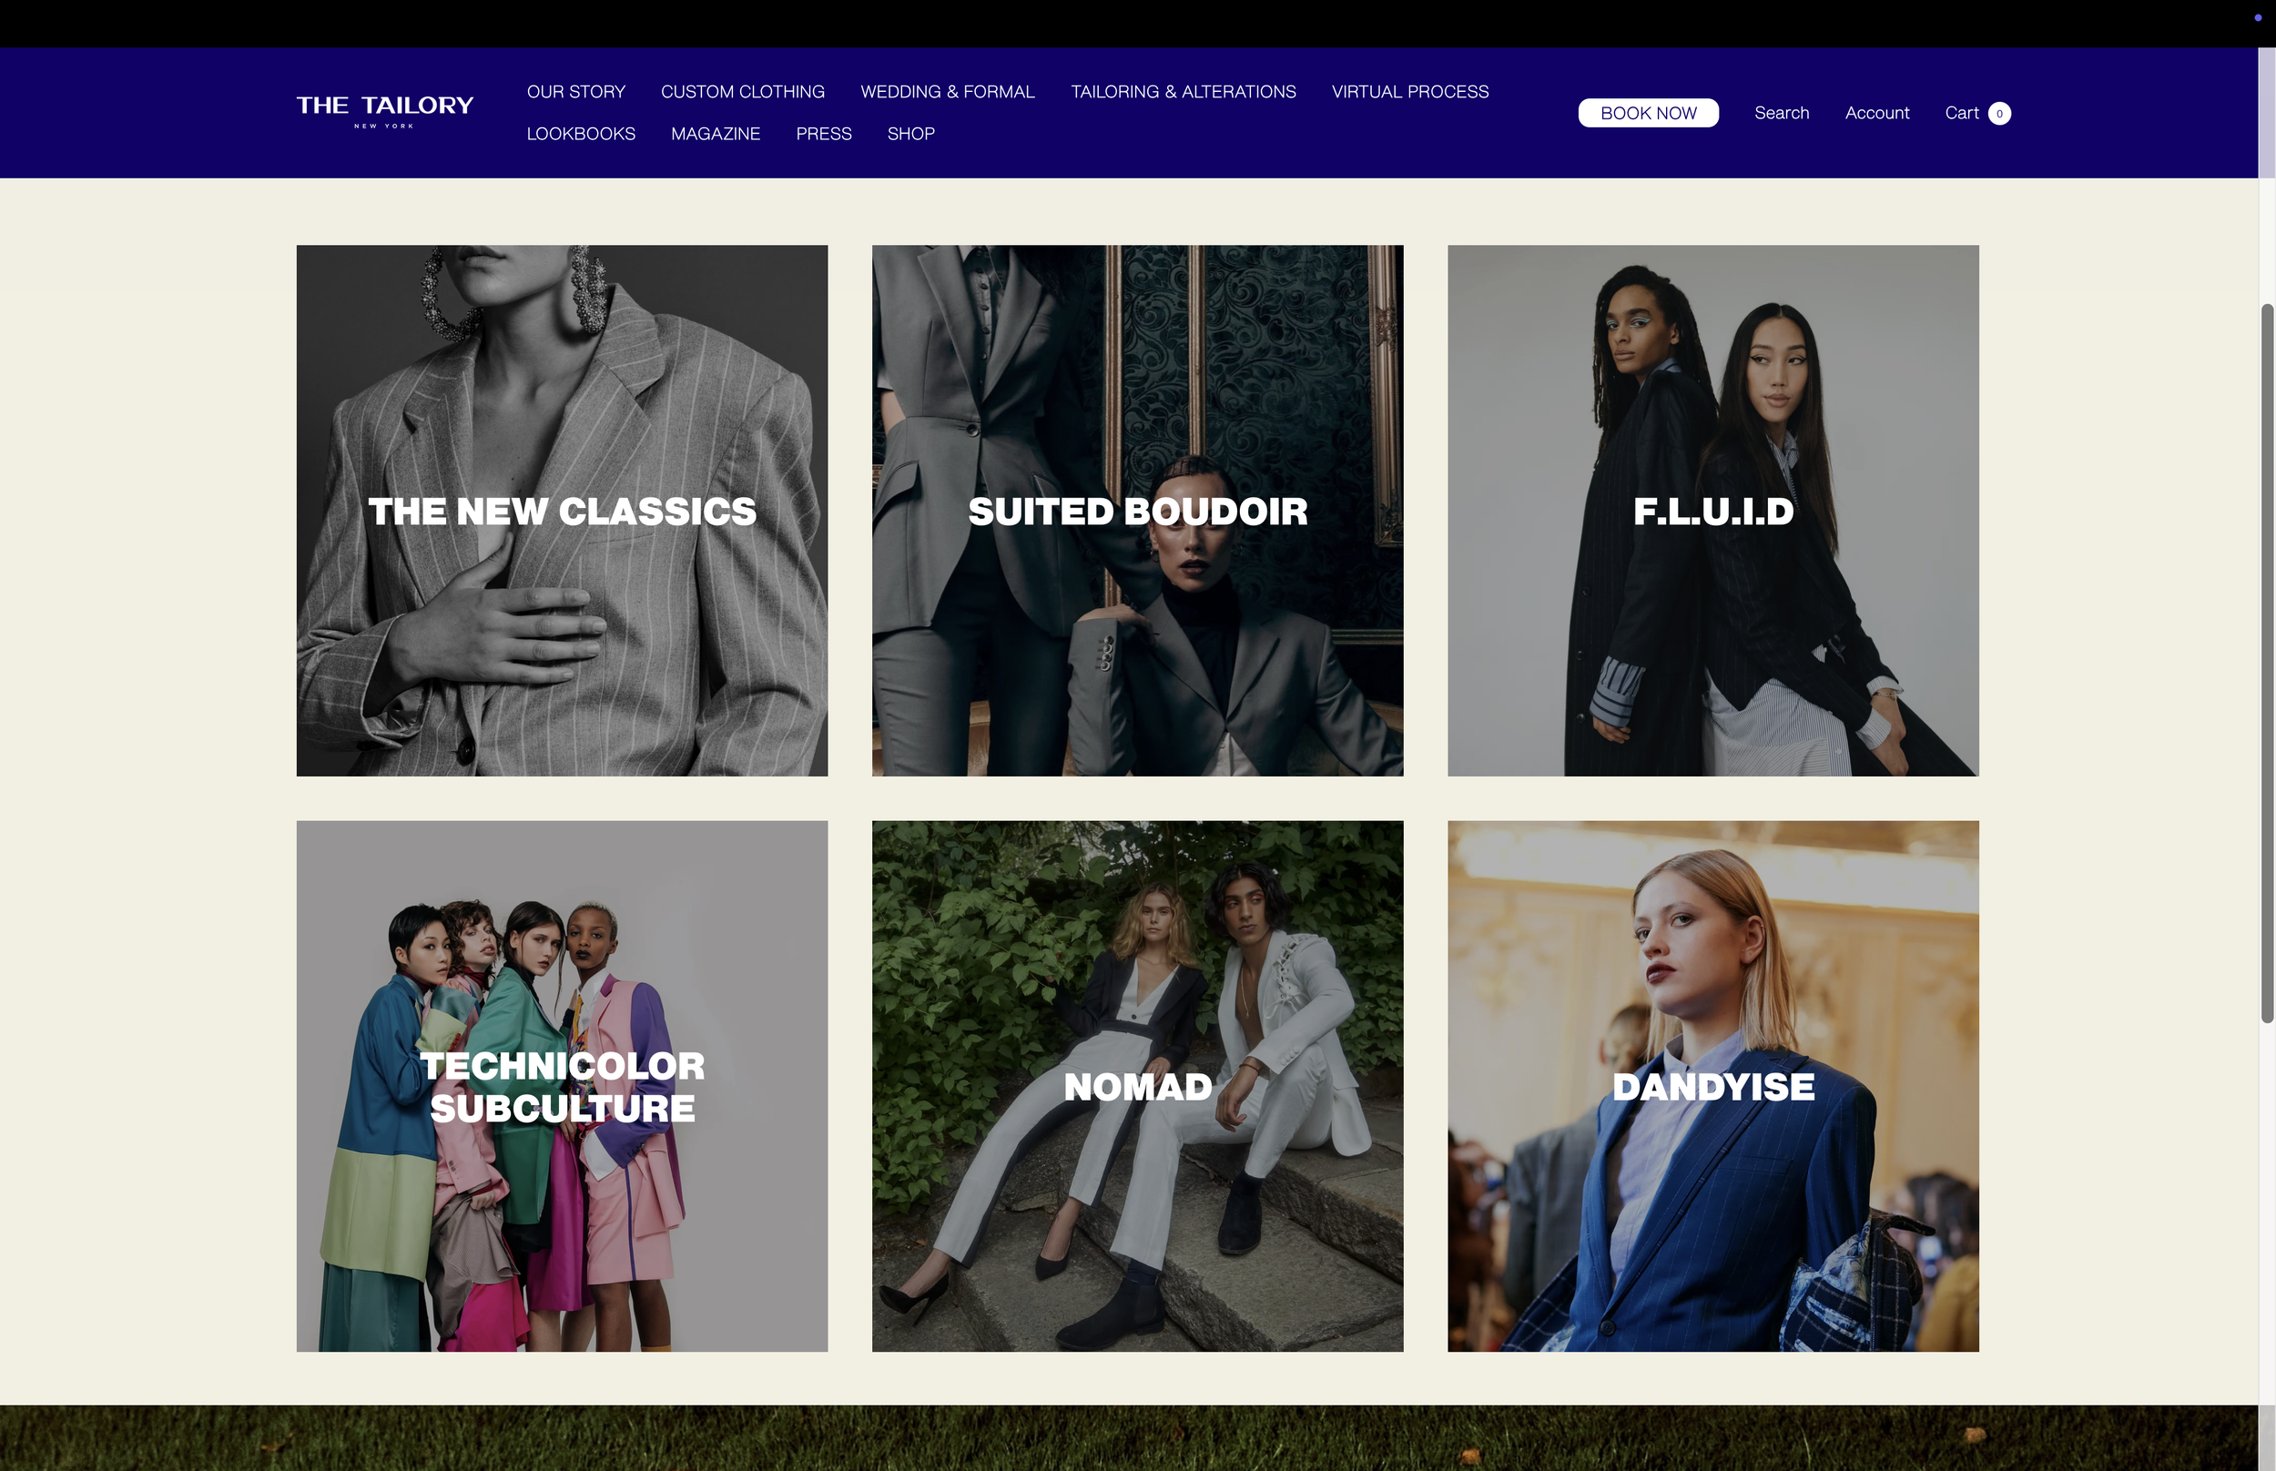Open the Our Story menu item
Screen dimensions: 2276x1471
(576, 92)
